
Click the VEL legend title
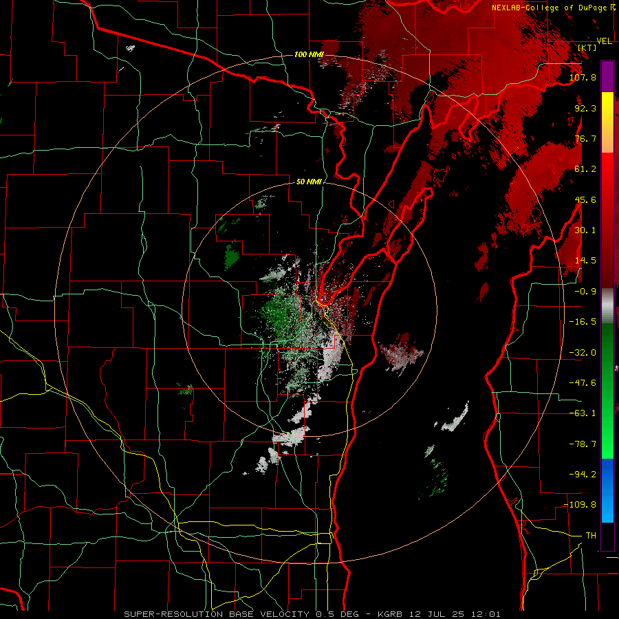click(x=605, y=41)
